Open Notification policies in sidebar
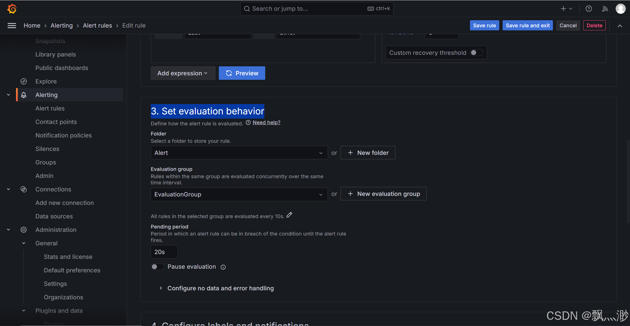Screen dimensions: 630x326 coord(64,135)
